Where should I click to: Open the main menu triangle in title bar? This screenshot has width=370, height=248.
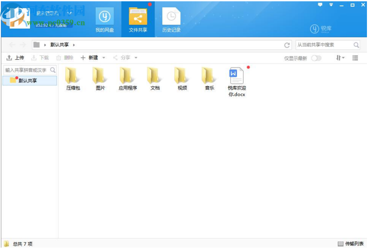coord(331,5)
